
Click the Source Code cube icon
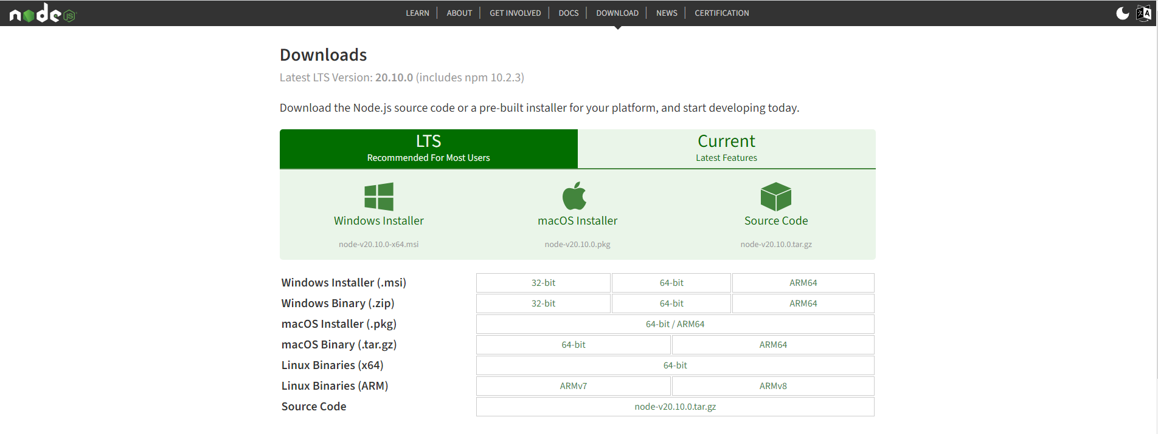776,197
